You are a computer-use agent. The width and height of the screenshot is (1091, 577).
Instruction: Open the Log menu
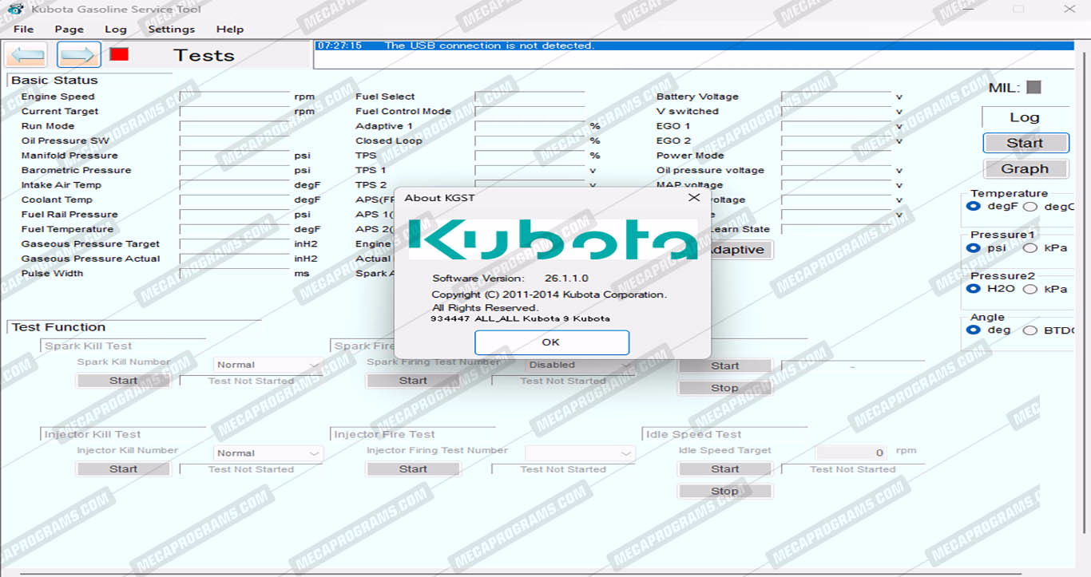coord(116,29)
